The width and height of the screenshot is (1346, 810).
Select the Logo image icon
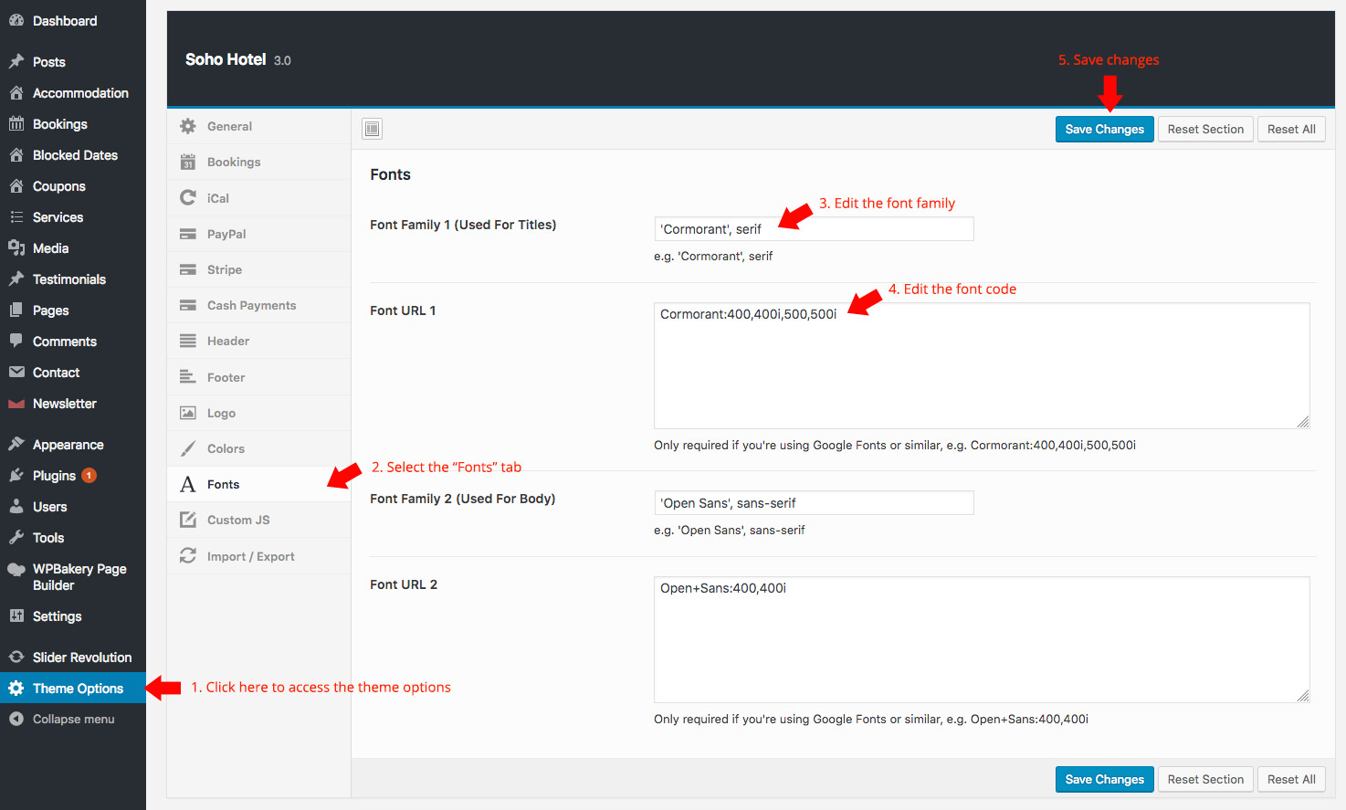188,413
